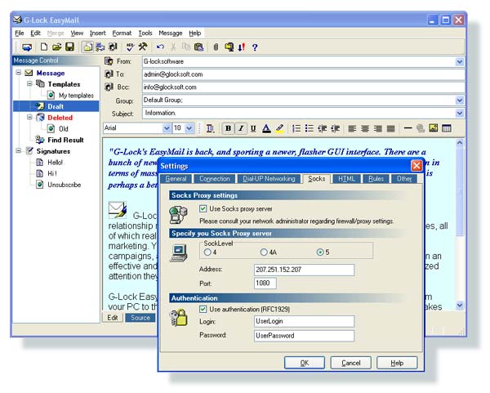Open the Subject dropdown
The width and height of the screenshot is (490, 393).
tap(459, 114)
